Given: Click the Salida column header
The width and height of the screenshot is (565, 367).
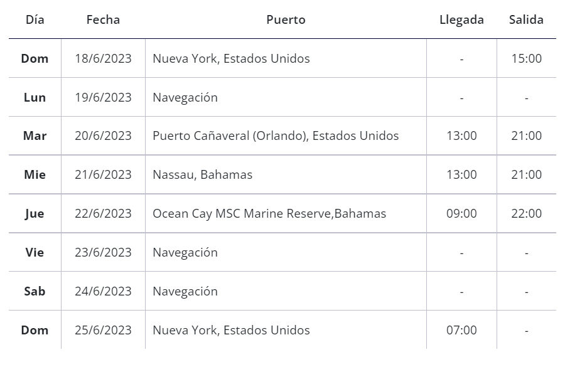Looking at the screenshot, I should click(x=526, y=19).
